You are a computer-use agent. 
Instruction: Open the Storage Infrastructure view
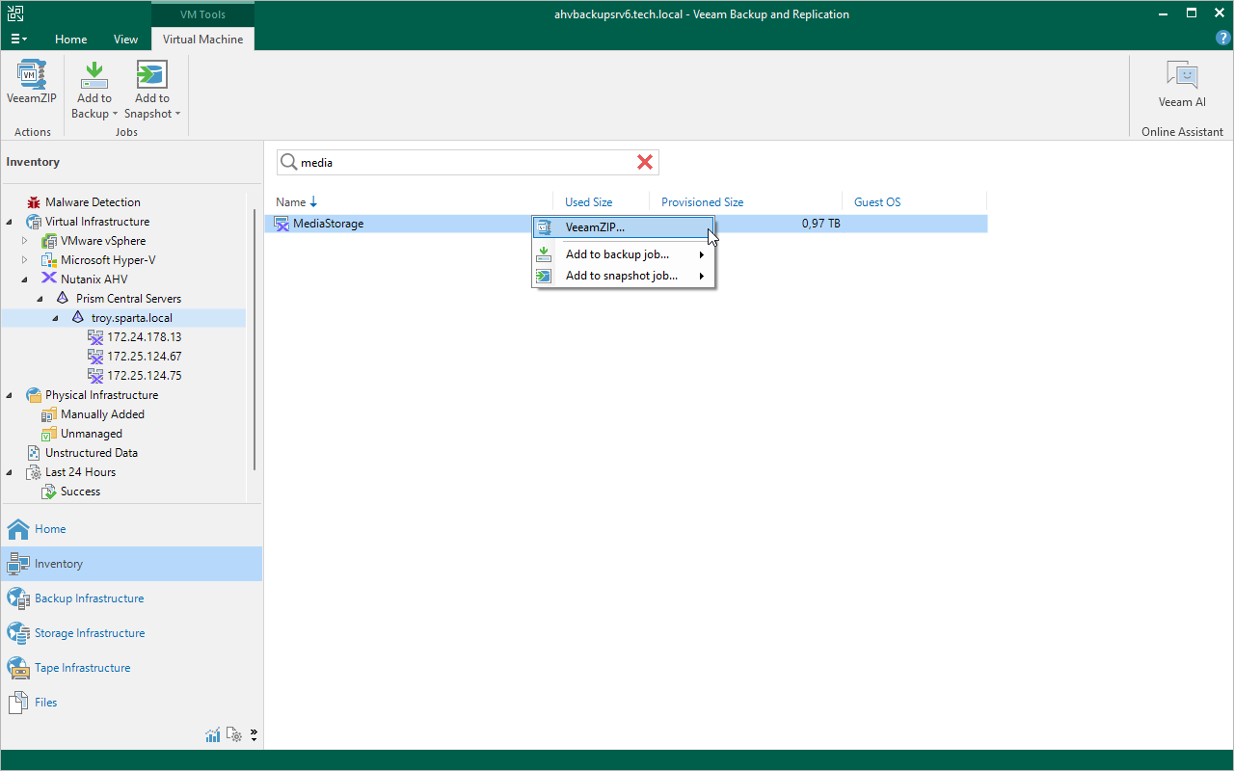(131, 633)
